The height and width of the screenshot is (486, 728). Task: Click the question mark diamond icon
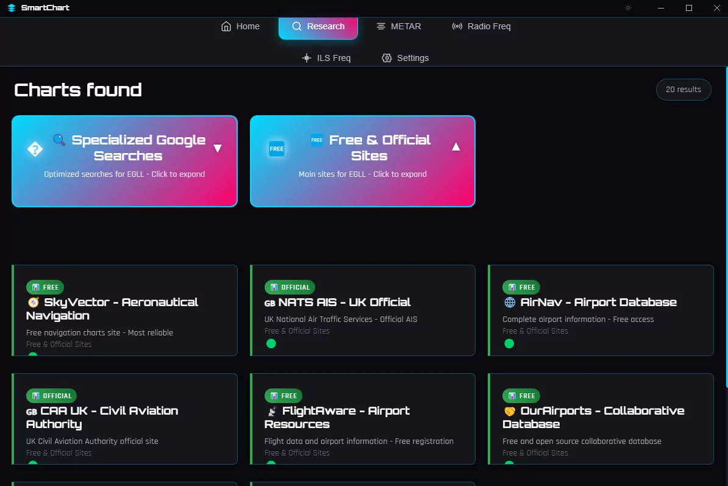pyautogui.click(x=35, y=149)
